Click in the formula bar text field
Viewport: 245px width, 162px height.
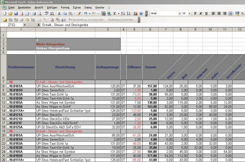[138, 25]
